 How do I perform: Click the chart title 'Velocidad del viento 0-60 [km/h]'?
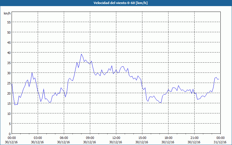(x=121, y=3)
